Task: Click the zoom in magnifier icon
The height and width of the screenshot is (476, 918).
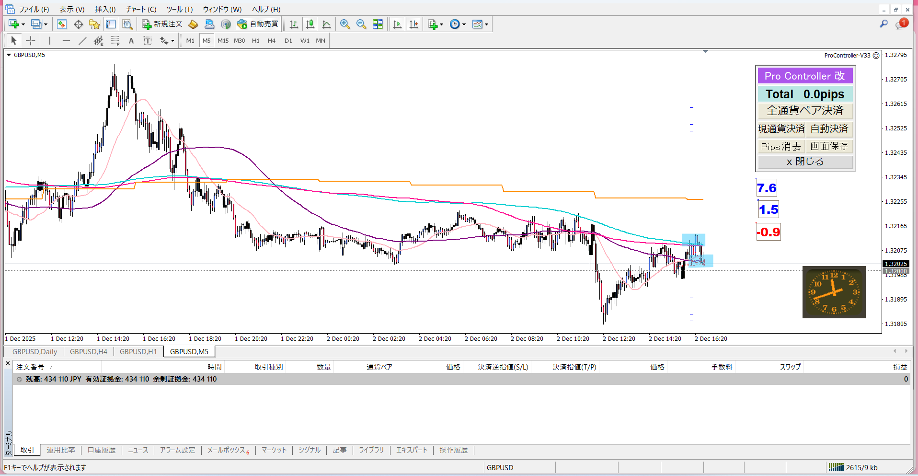Action: click(x=344, y=24)
